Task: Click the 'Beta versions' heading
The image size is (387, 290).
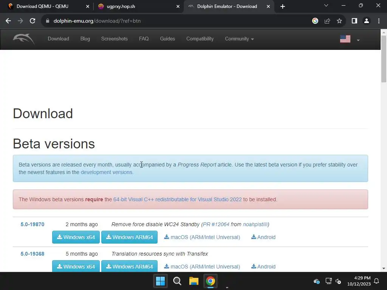Action: 54,144
